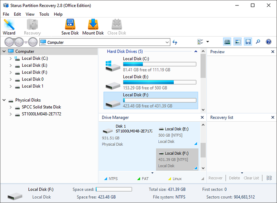
Task: Open the view options dropdown arrow
Action: (x=208, y=42)
